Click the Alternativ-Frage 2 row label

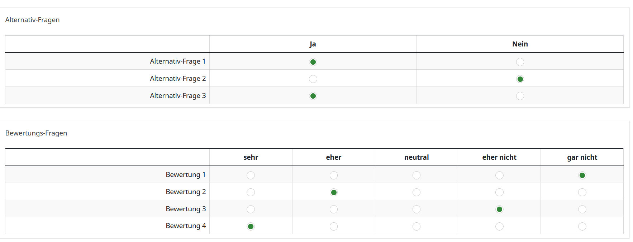coord(178,78)
